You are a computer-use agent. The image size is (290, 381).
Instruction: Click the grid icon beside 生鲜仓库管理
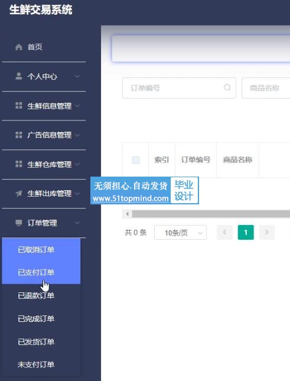click(19, 164)
